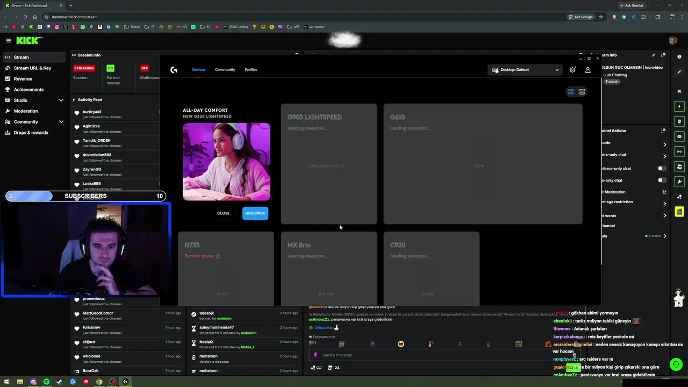Open the help icon beside Recover device
Viewport: 688px width, 387px height.
[218, 256]
